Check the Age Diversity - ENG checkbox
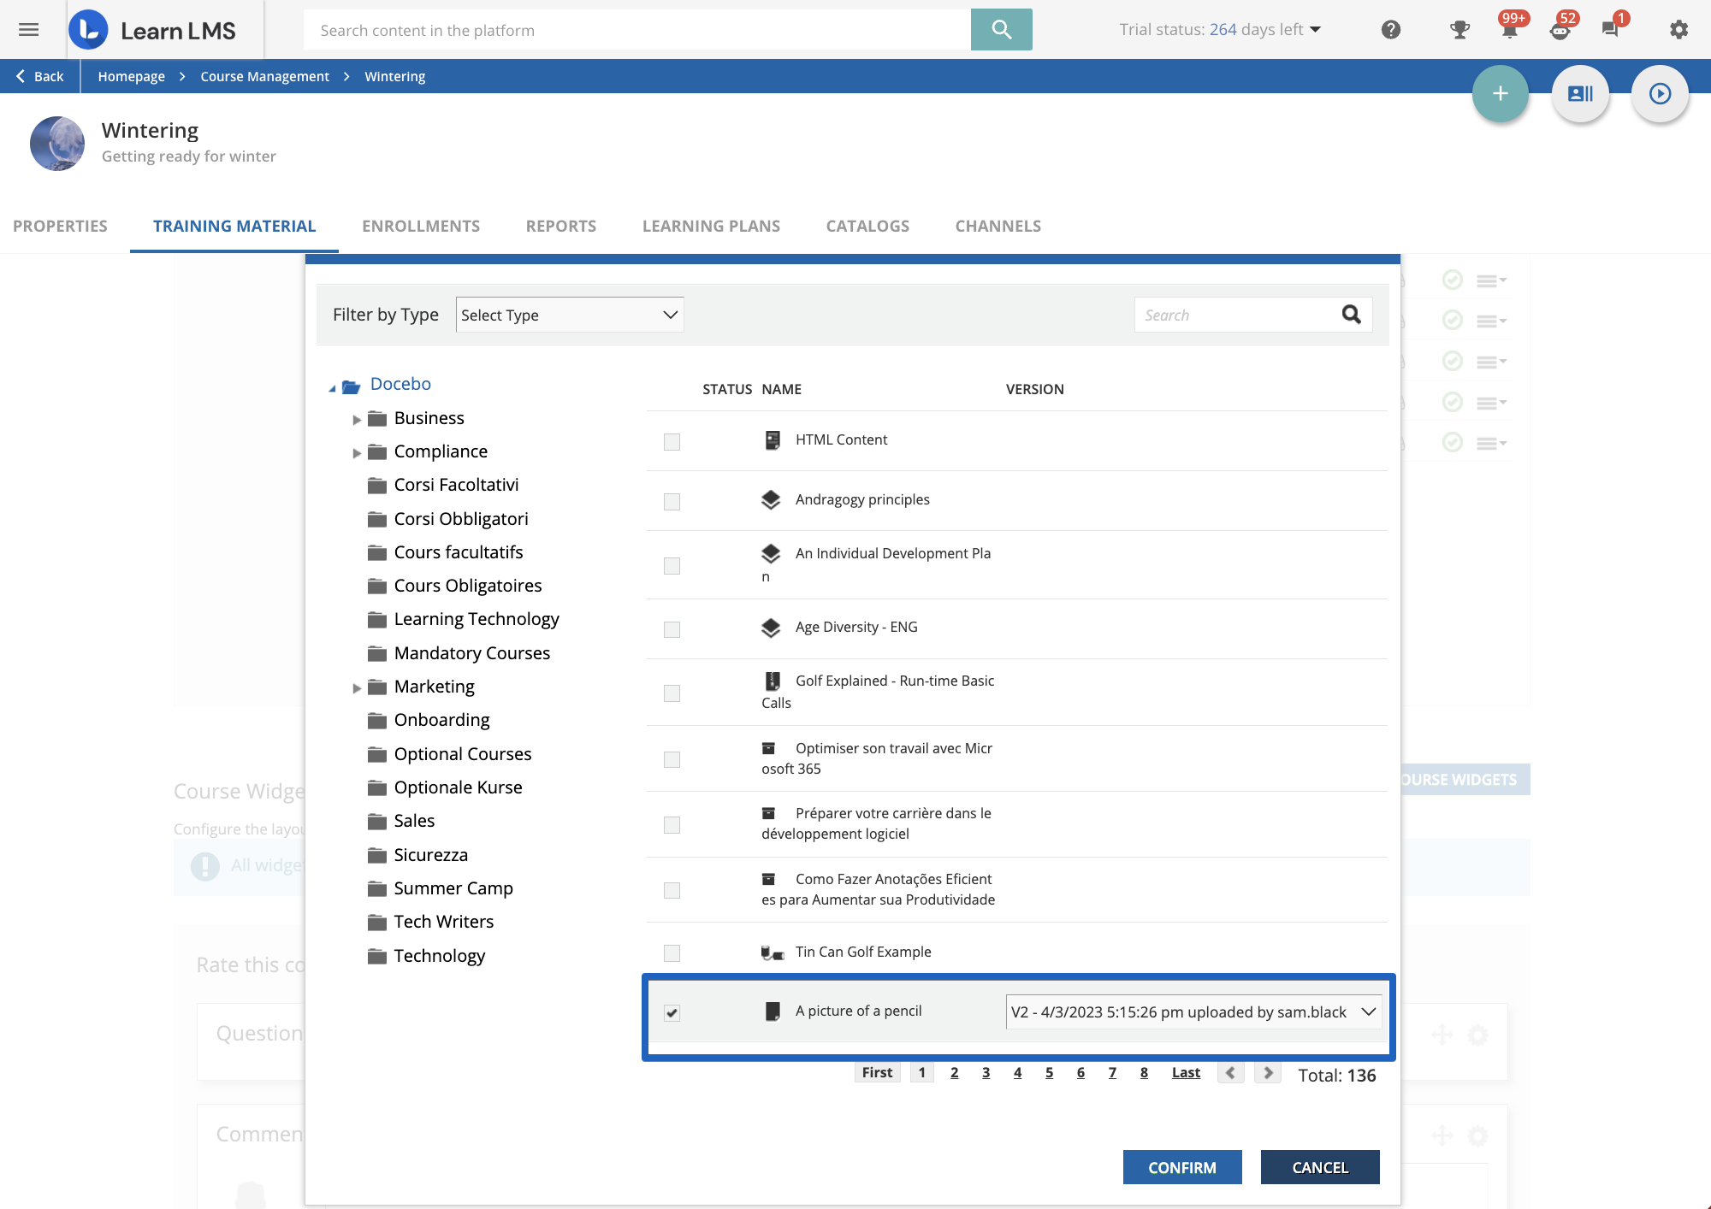The width and height of the screenshot is (1711, 1209). (672, 629)
